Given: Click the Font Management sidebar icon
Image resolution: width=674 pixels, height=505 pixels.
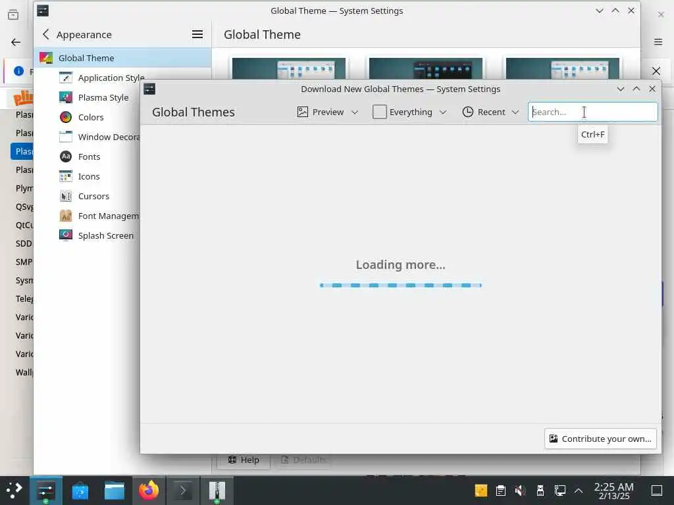Looking at the screenshot, I should point(66,216).
